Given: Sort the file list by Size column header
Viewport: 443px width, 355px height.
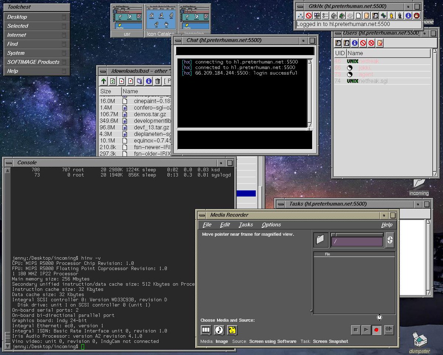Looking at the screenshot, I should [106, 91].
